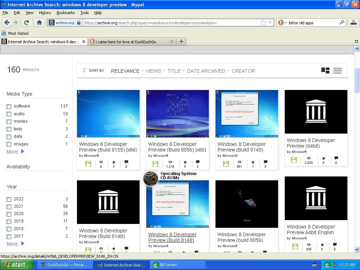
Task: Switch to BitTorrent taskbar window
Action: click(177, 265)
